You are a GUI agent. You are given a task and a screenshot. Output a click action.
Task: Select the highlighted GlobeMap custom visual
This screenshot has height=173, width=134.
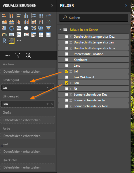(x=12, y=41)
